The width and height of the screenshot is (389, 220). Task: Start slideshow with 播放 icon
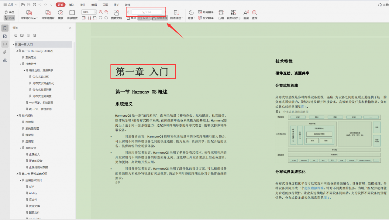click(60, 15)
